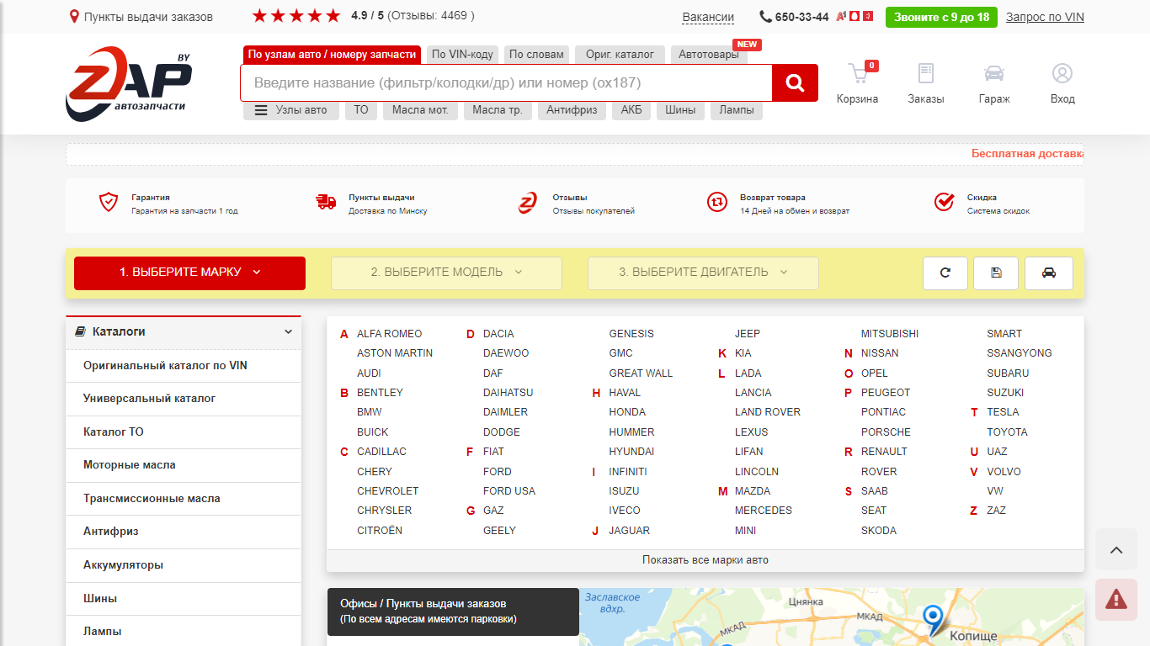Select the По узлам авто / номеру запчасти tab
Screen dimensions: 1150x646
(332, 55)
